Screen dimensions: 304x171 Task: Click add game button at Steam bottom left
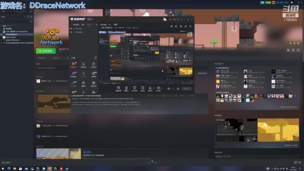pos(6,163)
